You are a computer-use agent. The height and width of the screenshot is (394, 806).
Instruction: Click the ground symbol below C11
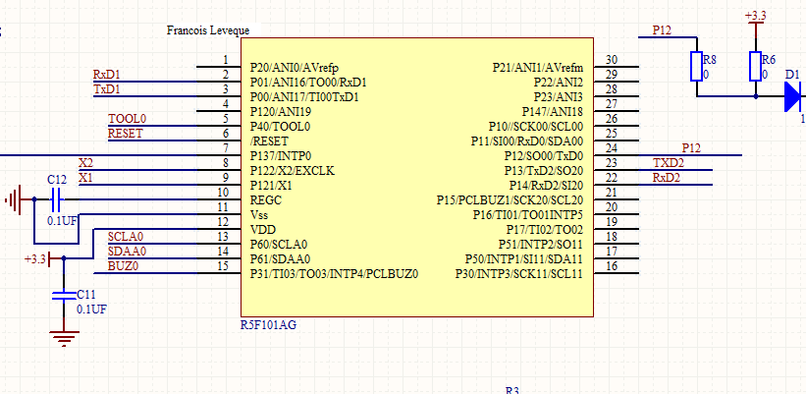point(64,337)
